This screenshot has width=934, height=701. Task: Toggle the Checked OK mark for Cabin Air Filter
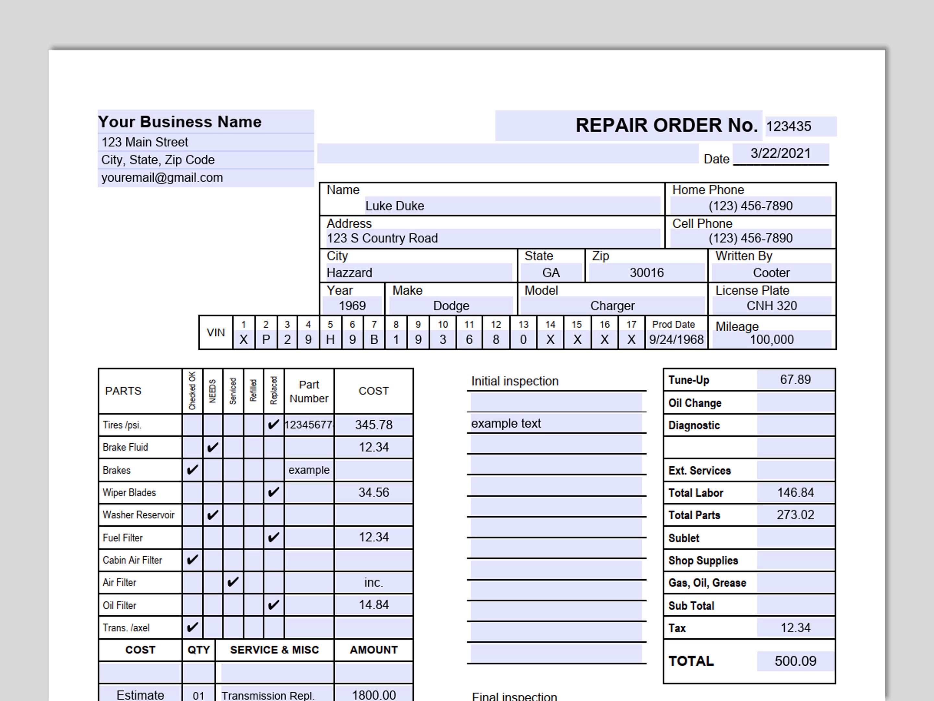(x=193, y=560)
